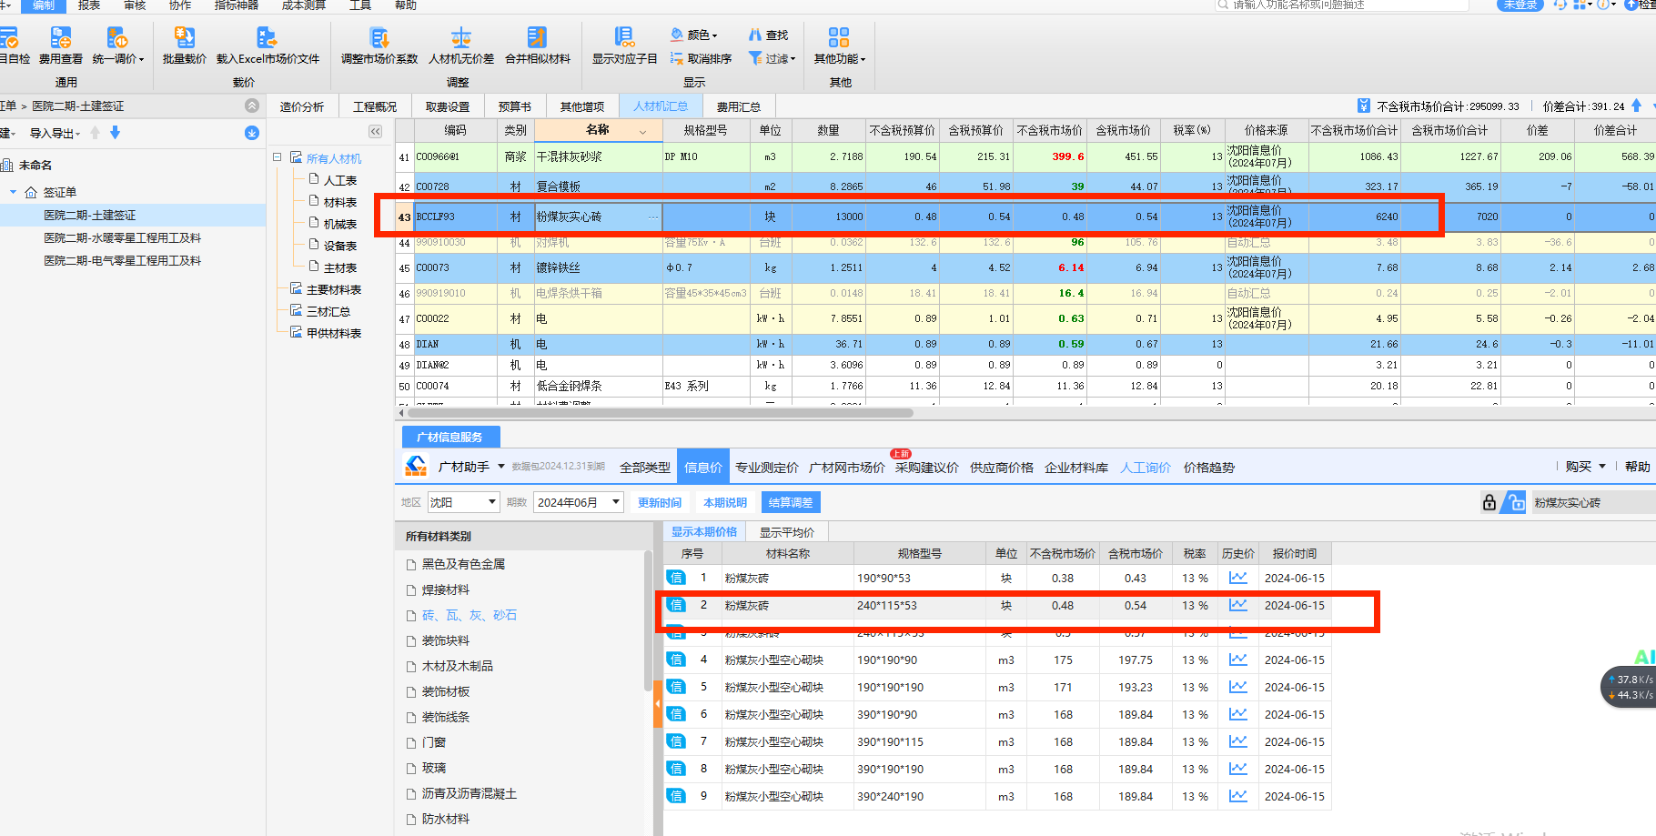
Task: Click the 结算调差 button
Action: tap(791, 502)
